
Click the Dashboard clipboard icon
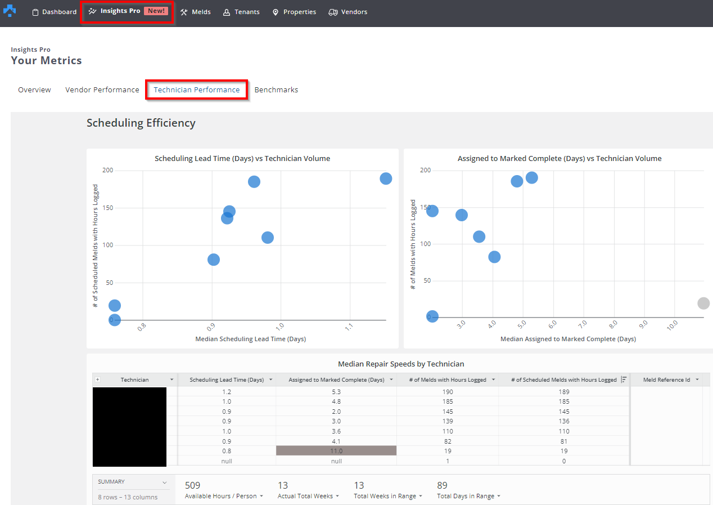tap(35, 12)
